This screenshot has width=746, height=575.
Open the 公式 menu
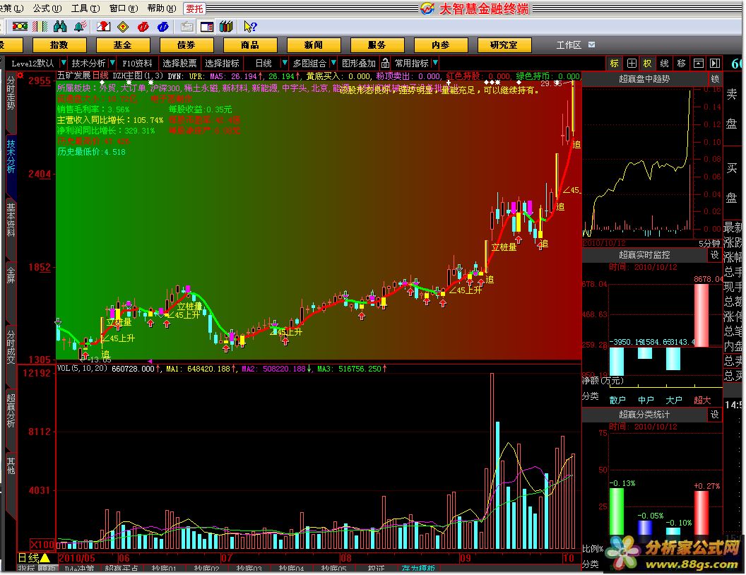47,8
